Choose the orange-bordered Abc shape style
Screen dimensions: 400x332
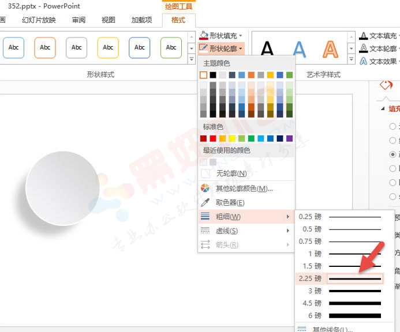(x=45, y=48)
